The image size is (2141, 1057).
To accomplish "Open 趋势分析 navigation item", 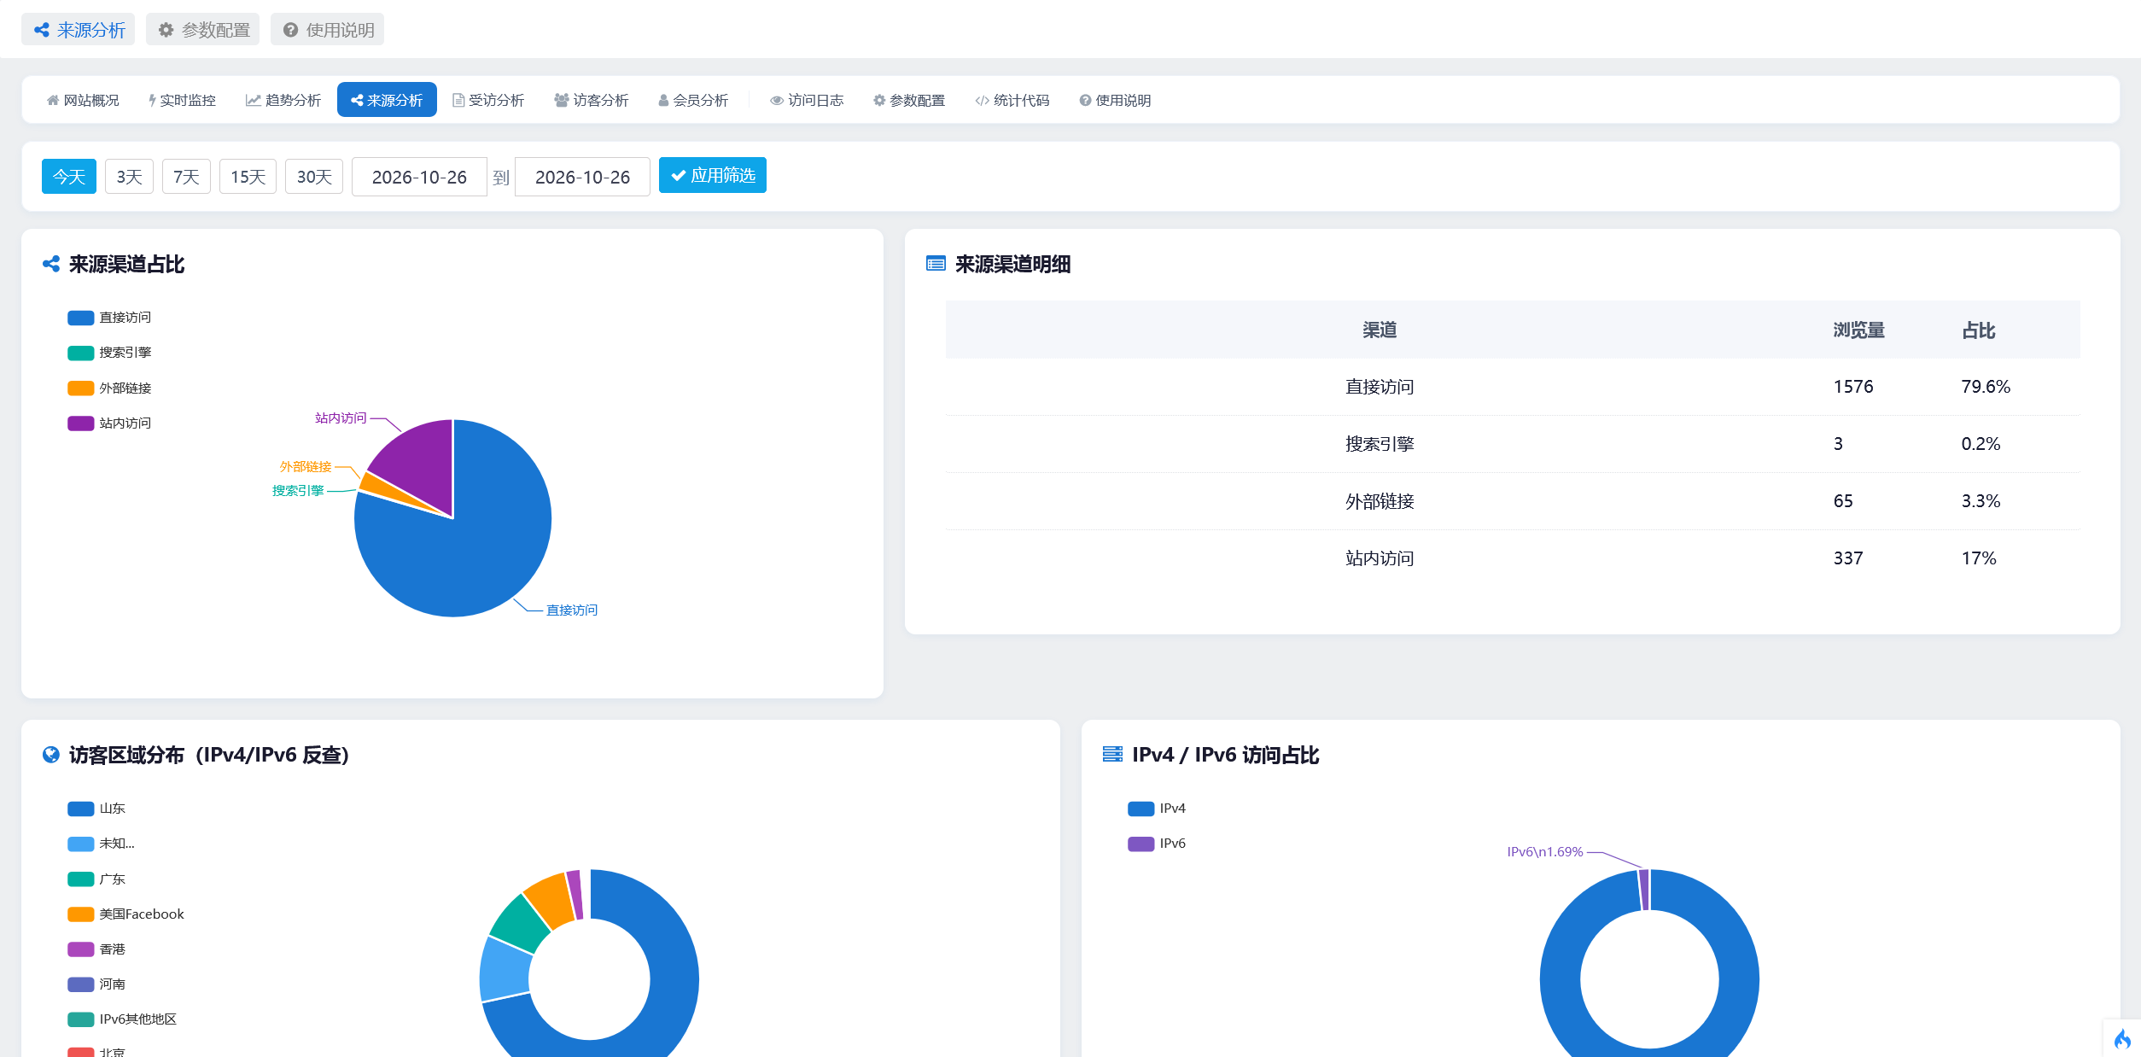I will [283, 100].
